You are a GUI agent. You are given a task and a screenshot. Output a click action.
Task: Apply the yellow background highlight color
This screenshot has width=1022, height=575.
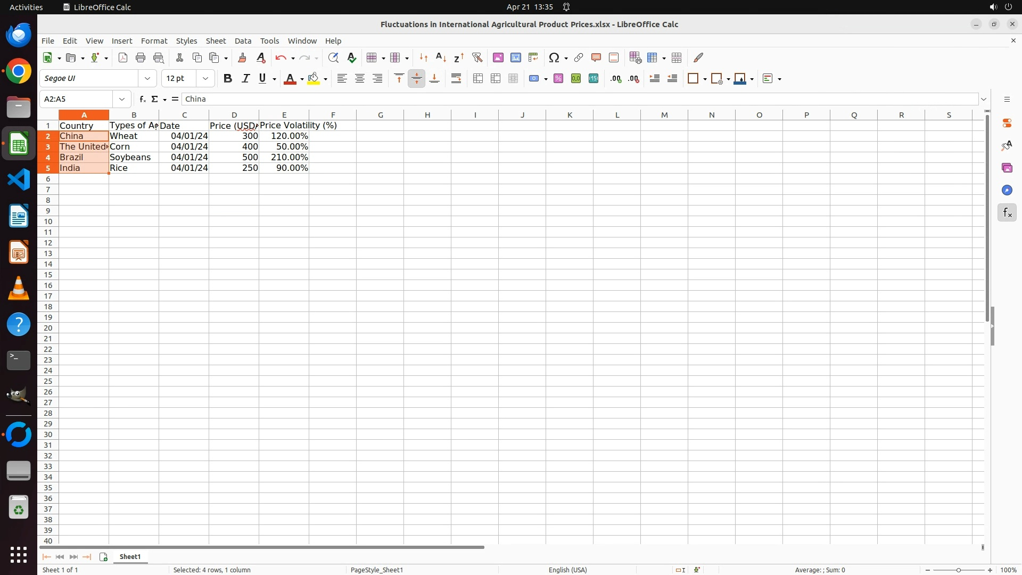point(314,79)
